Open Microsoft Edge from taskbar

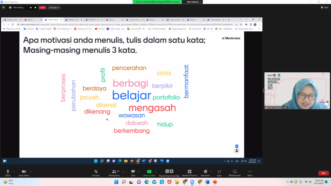[x=146, y=182]
